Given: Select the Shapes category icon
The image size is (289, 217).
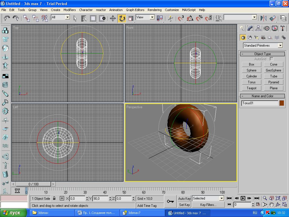Looking at the screenshot, I should click(x=250, y=38).
